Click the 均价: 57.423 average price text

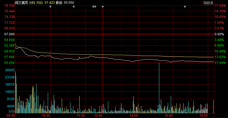(x=45, y=3)
